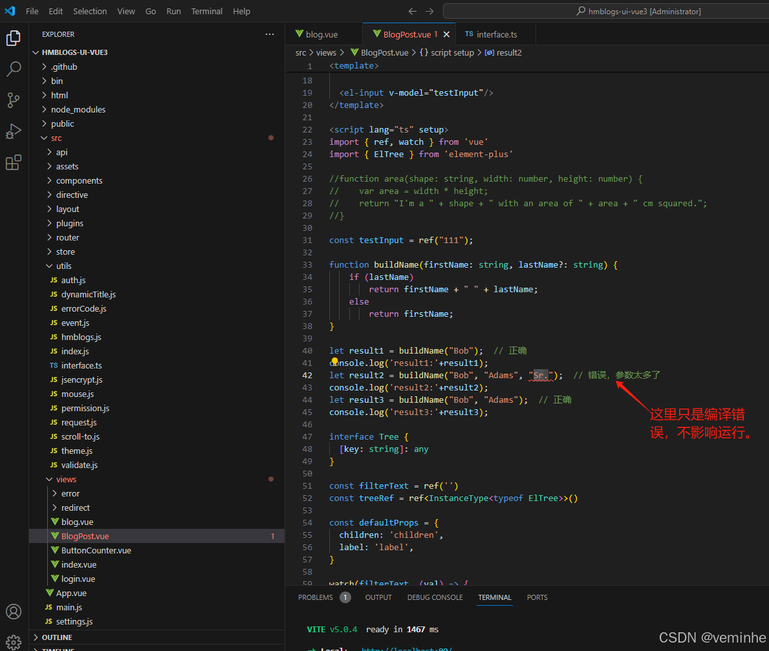Open ButtonCounter.vue file
769x651 pixels.
(157, 550)
